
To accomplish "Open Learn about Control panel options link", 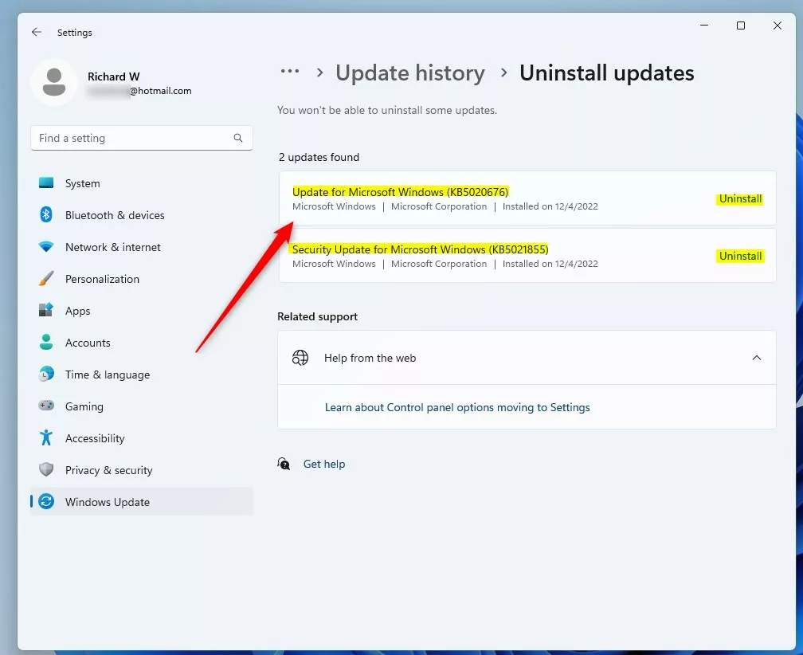I will click(x=457, y=407).
